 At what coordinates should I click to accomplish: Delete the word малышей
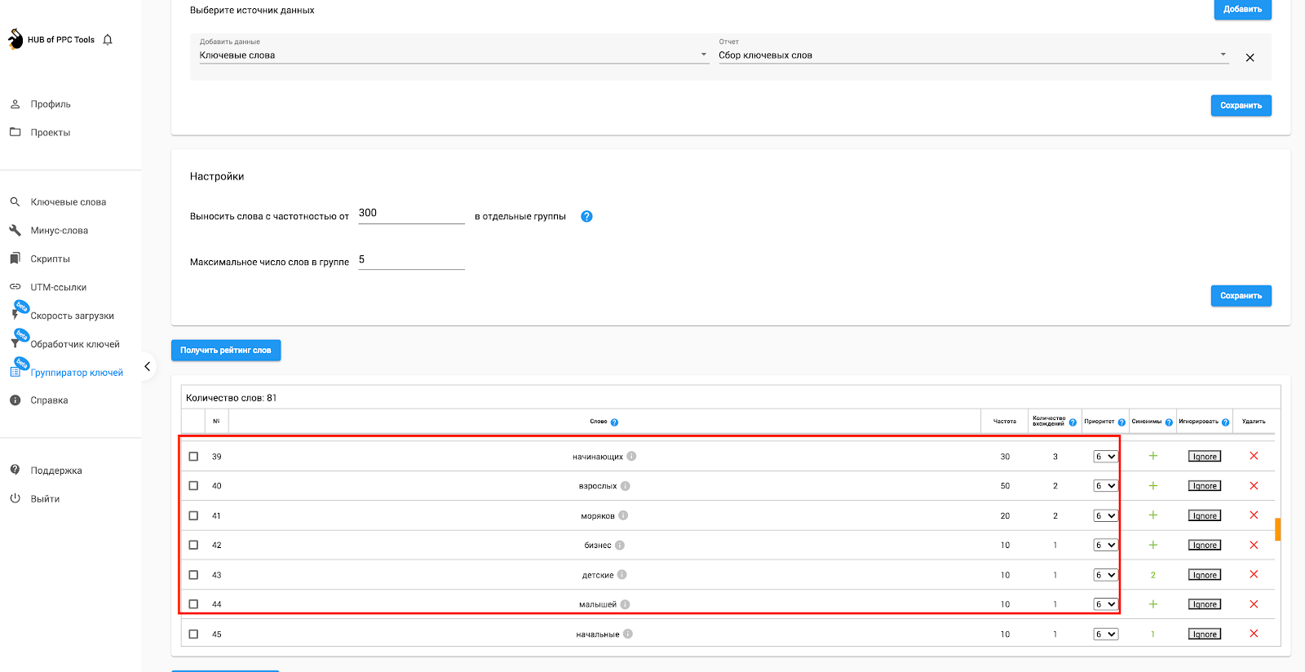coord(1254,604)
